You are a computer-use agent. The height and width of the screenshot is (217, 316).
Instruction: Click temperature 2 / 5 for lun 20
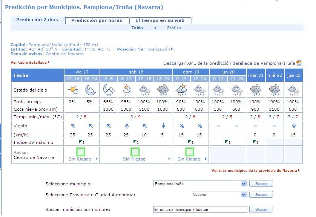point(227,117)
